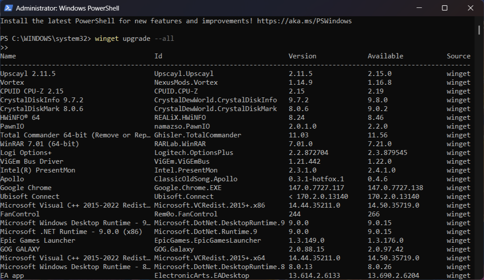Click 'Vortex' in the Name column
Image resolution: width=484 pixels, height=280 pixels.
(x=12, y=83)
